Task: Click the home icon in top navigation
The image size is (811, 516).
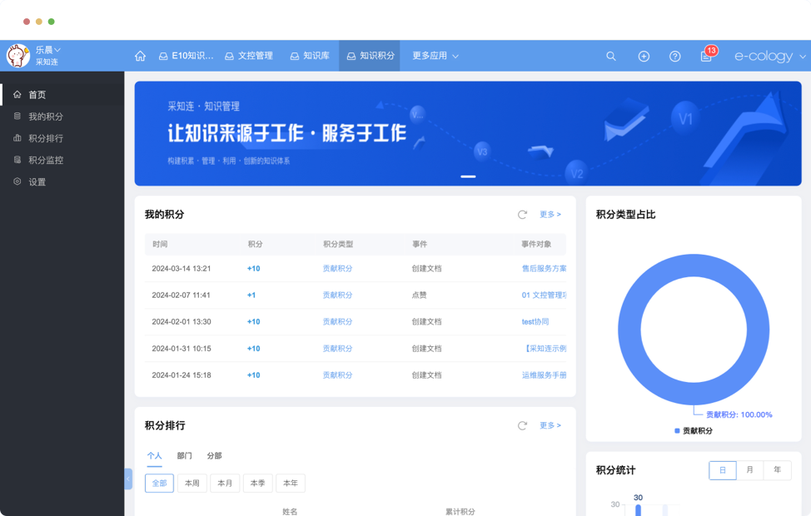Action: (x=140, y=56)
